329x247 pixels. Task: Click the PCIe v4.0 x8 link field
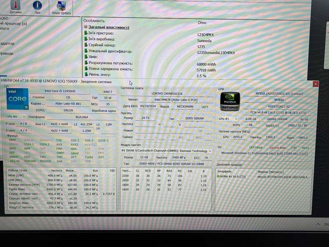(x=279, y=113)
